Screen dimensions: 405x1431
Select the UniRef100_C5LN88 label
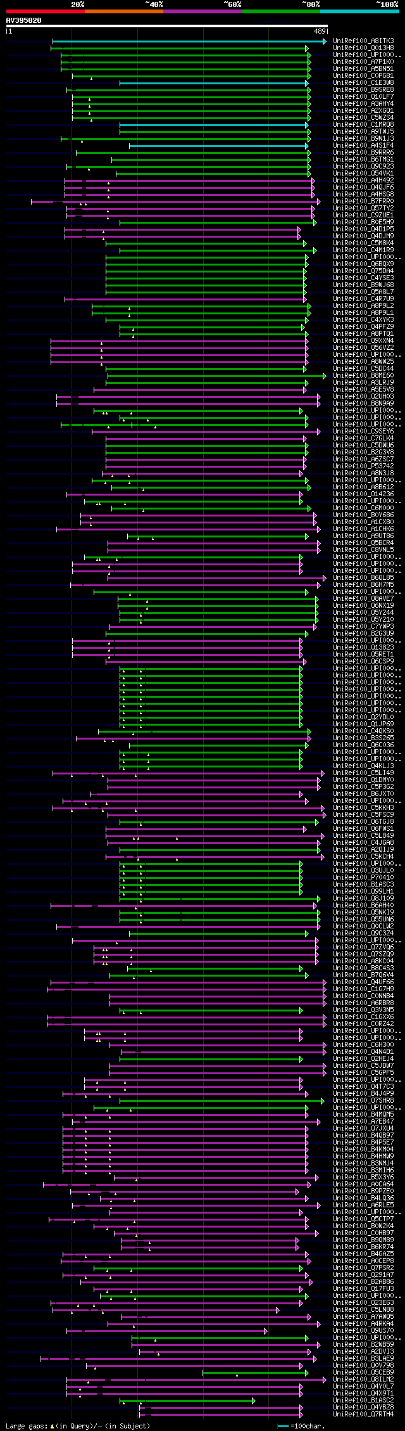(363, 1310)
